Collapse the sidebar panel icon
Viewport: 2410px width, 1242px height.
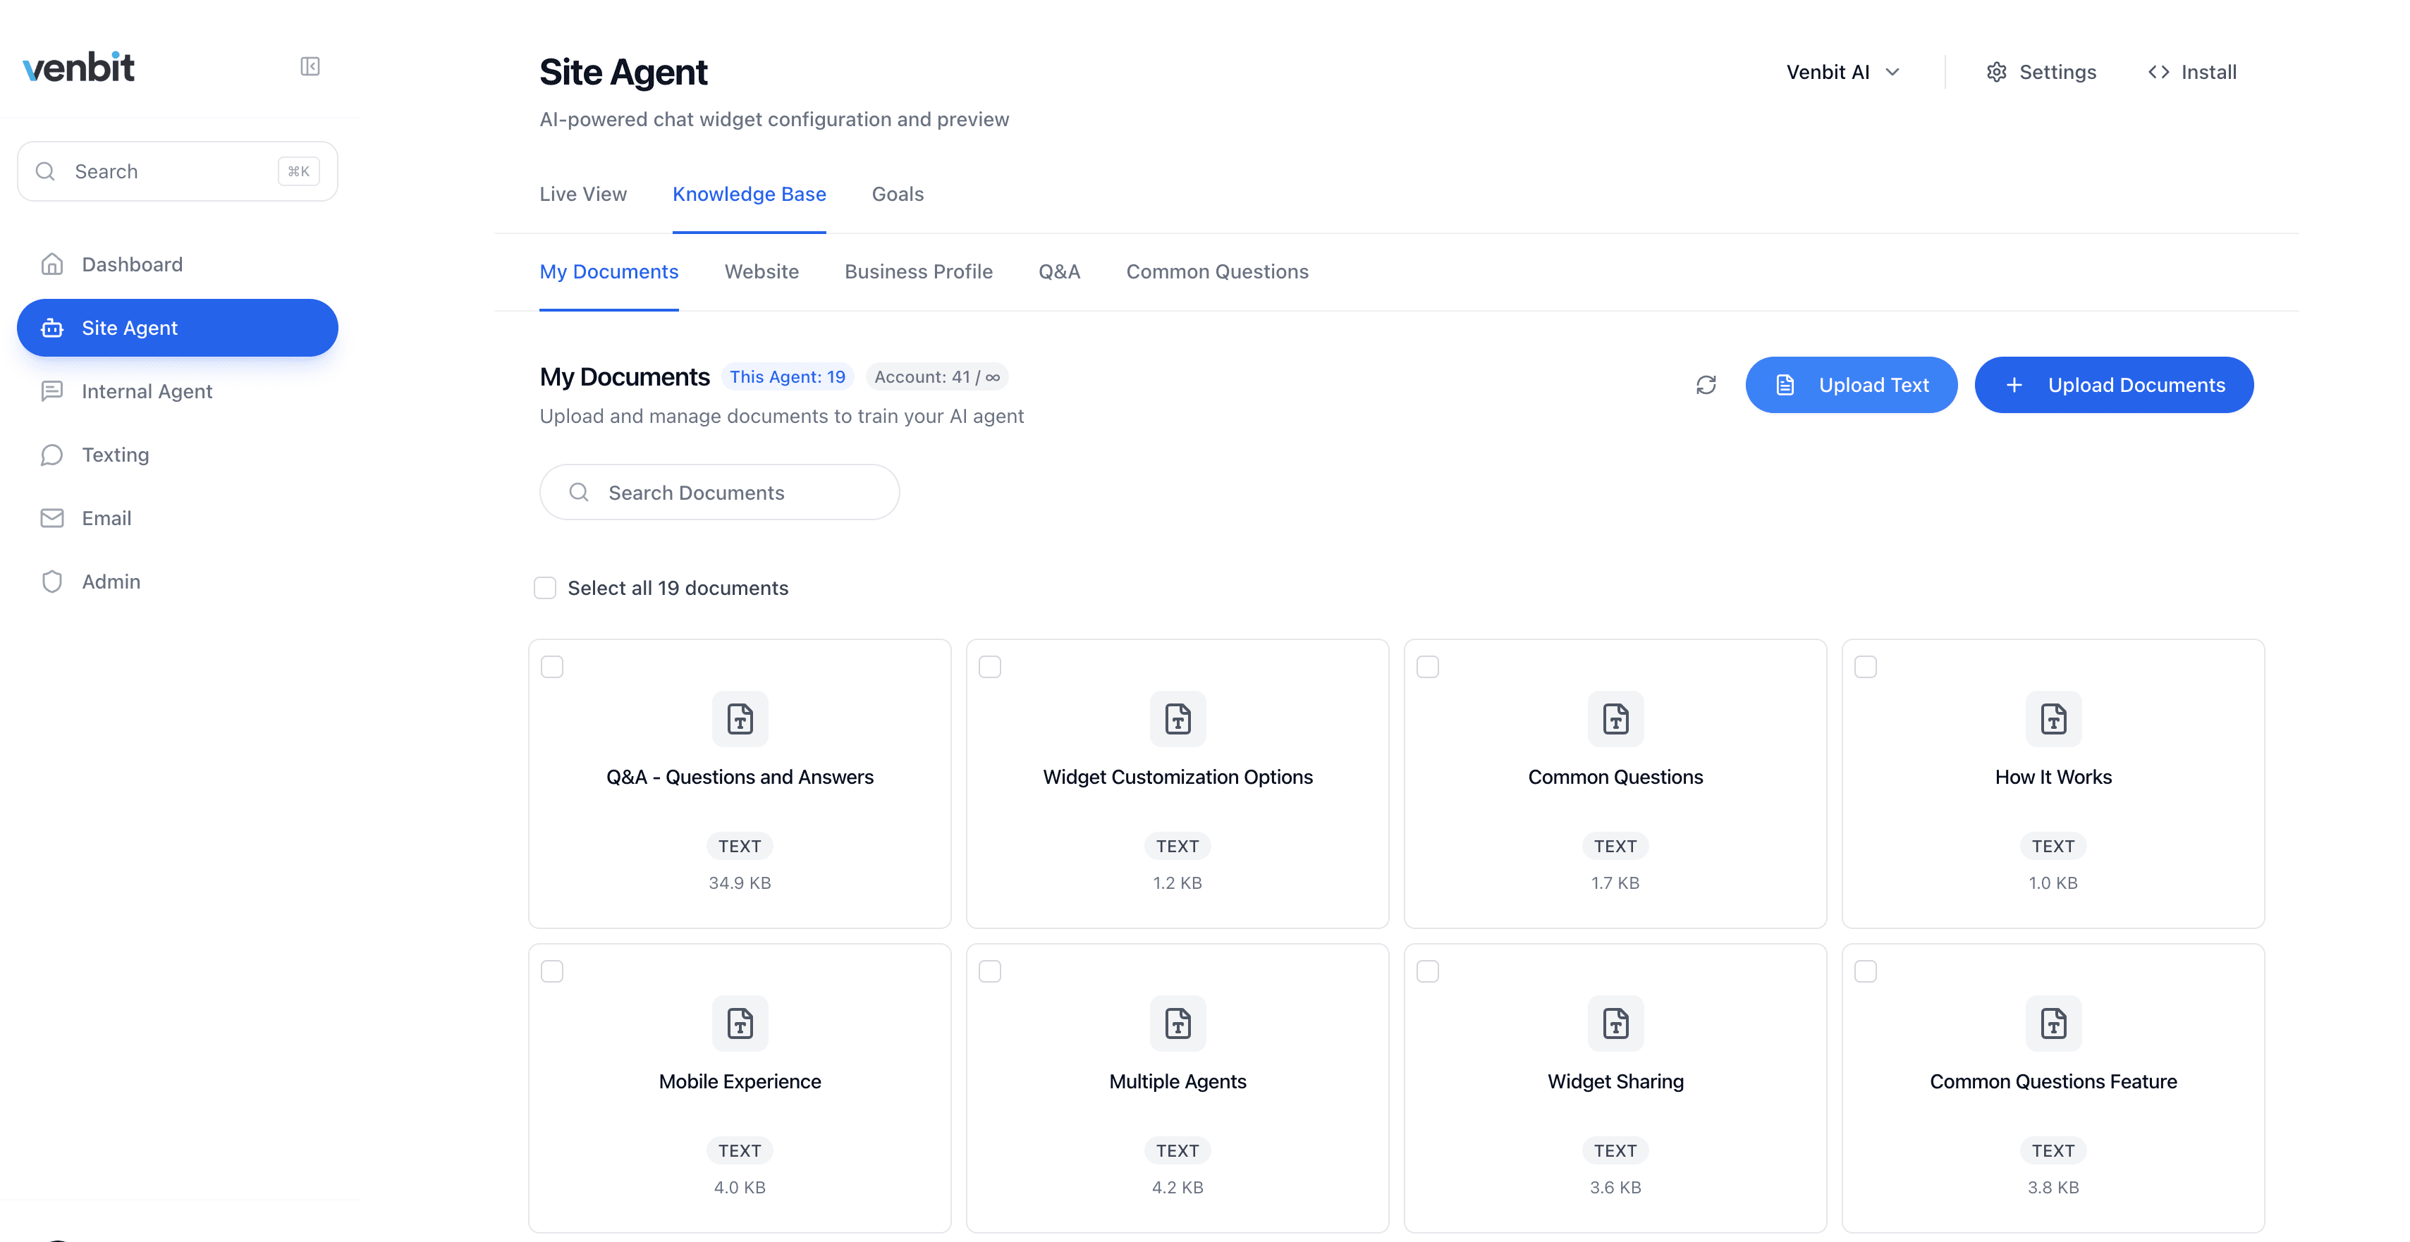click(x=310, y=66)
